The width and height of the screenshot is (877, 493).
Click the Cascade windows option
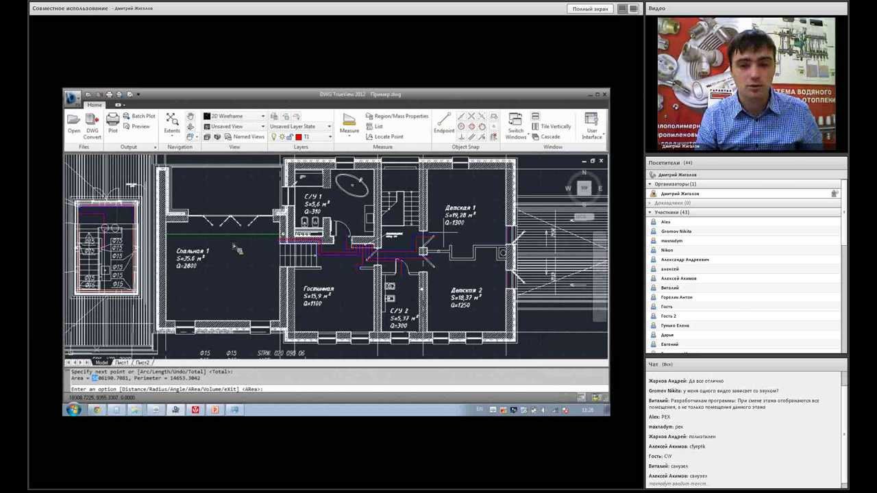545,136
